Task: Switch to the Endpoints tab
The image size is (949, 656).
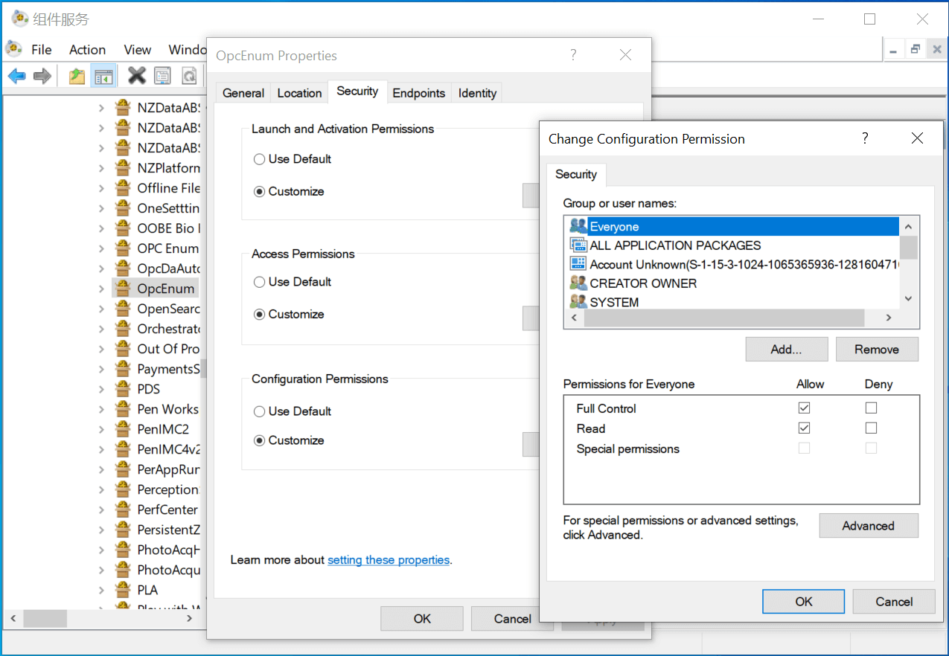Action: 418,93
